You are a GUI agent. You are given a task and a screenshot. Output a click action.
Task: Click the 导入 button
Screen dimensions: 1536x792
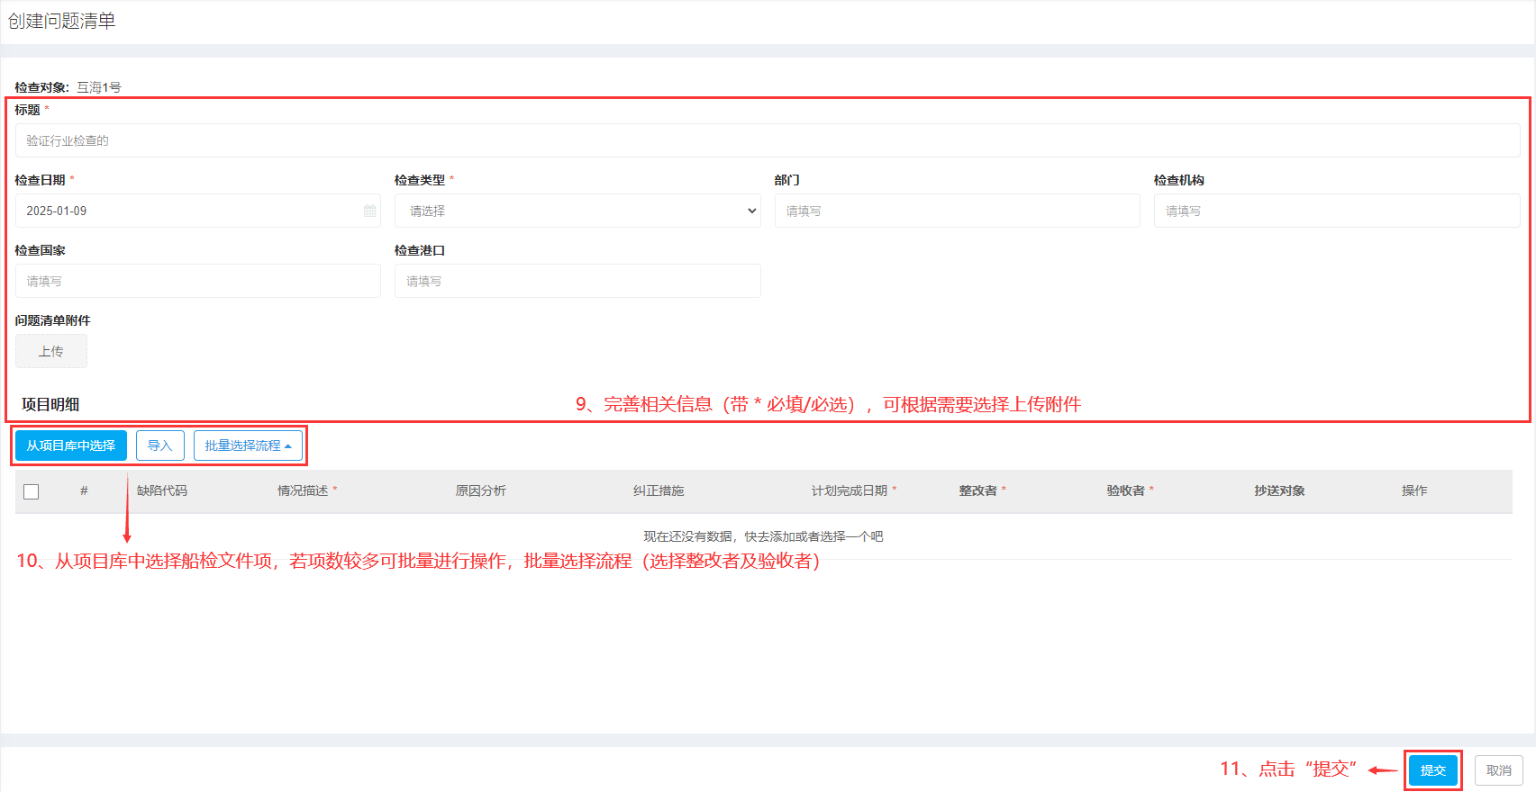point(160,445)
